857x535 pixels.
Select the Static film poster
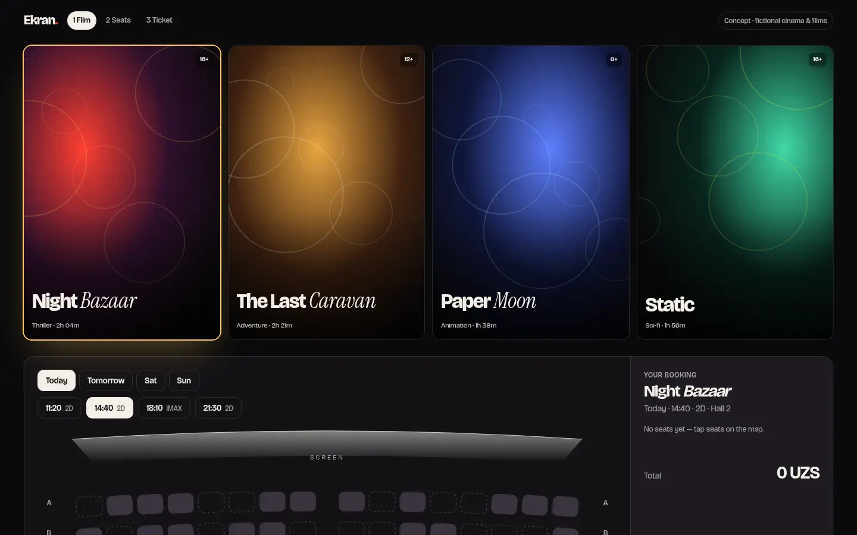pyautogui.click(x=735, y=193)
